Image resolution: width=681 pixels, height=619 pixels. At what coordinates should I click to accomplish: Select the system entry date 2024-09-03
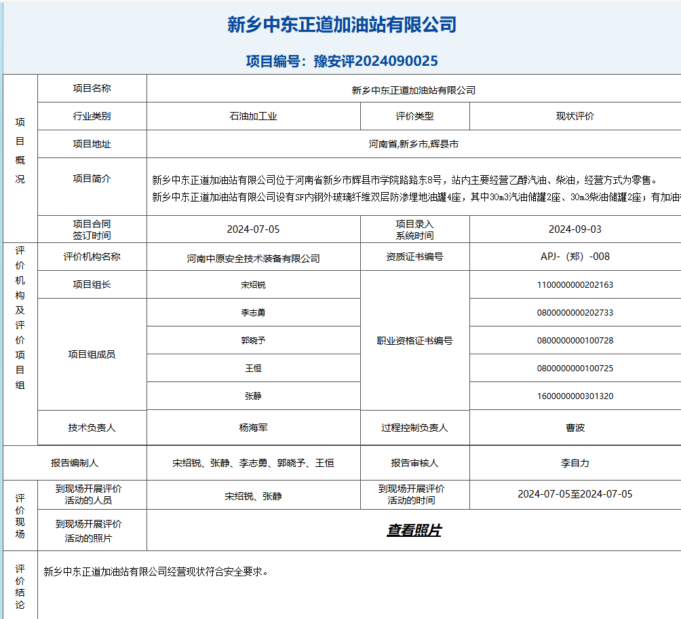(575, 229)
